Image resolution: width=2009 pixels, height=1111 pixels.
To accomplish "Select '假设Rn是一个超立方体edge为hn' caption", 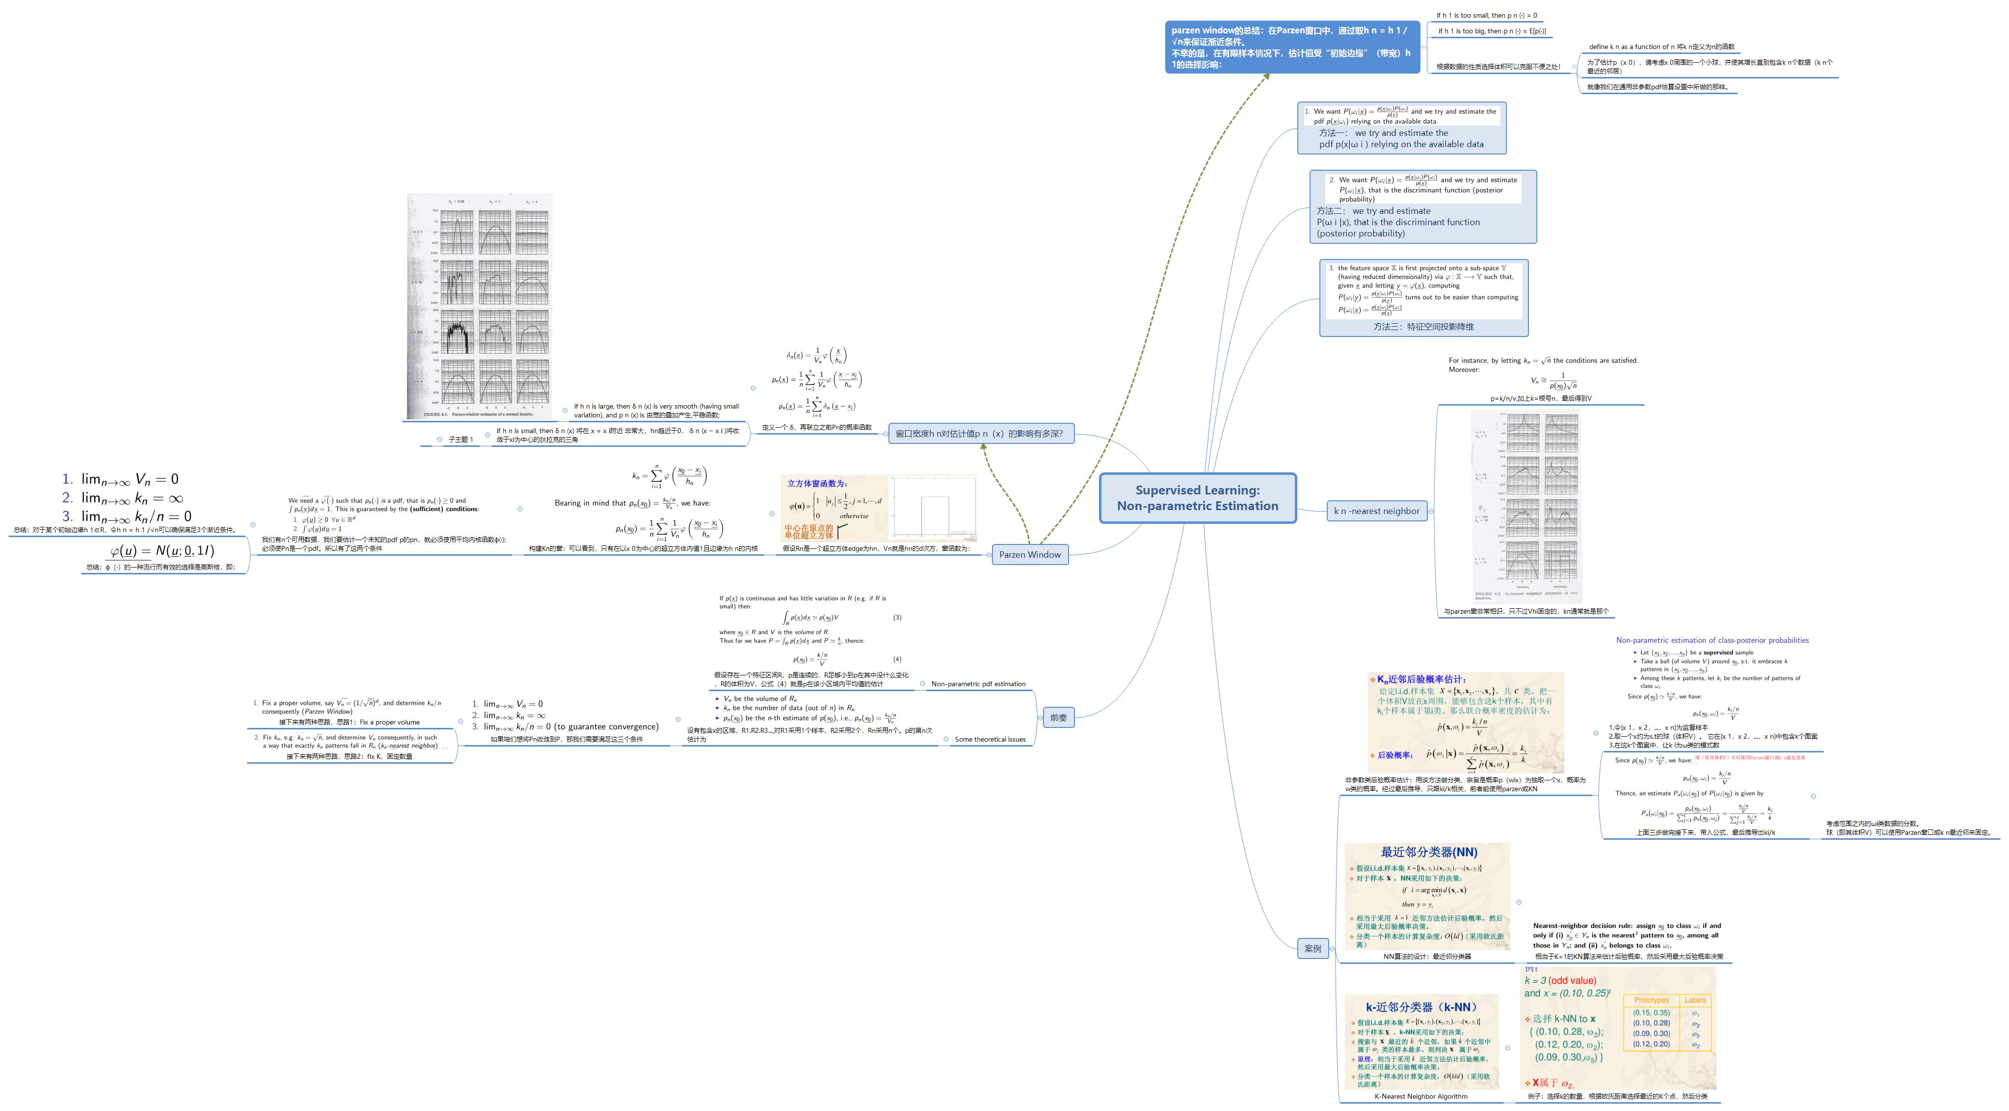I will coord(877,548).
